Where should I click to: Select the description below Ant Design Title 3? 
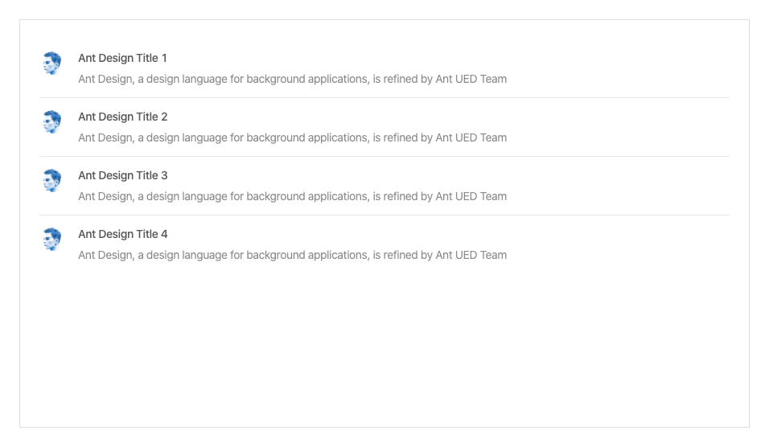(292, 196)
